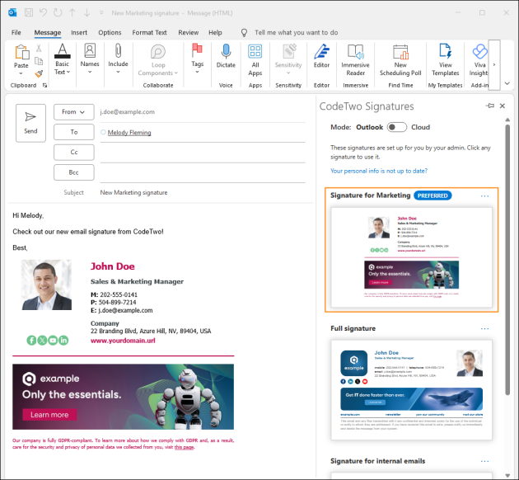Screen dimensions: 519x480
Task: Pin the CodeTwo Signatures pane
Action: 490,106
